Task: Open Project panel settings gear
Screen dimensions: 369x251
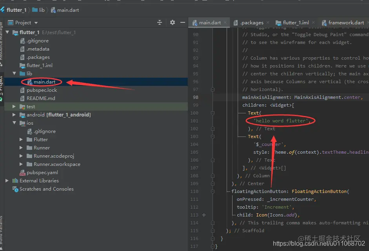Action: tap(173, 22)
